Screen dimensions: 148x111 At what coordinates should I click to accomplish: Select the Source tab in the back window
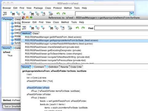[6, 48]
